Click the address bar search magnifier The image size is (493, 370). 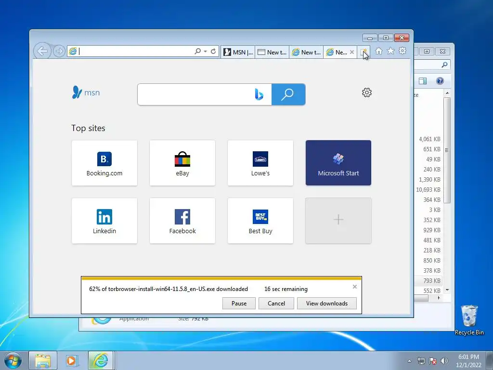197,51
